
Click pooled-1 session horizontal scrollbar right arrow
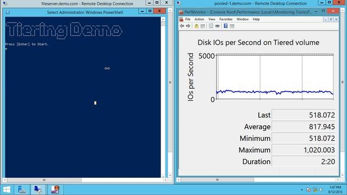338,180
